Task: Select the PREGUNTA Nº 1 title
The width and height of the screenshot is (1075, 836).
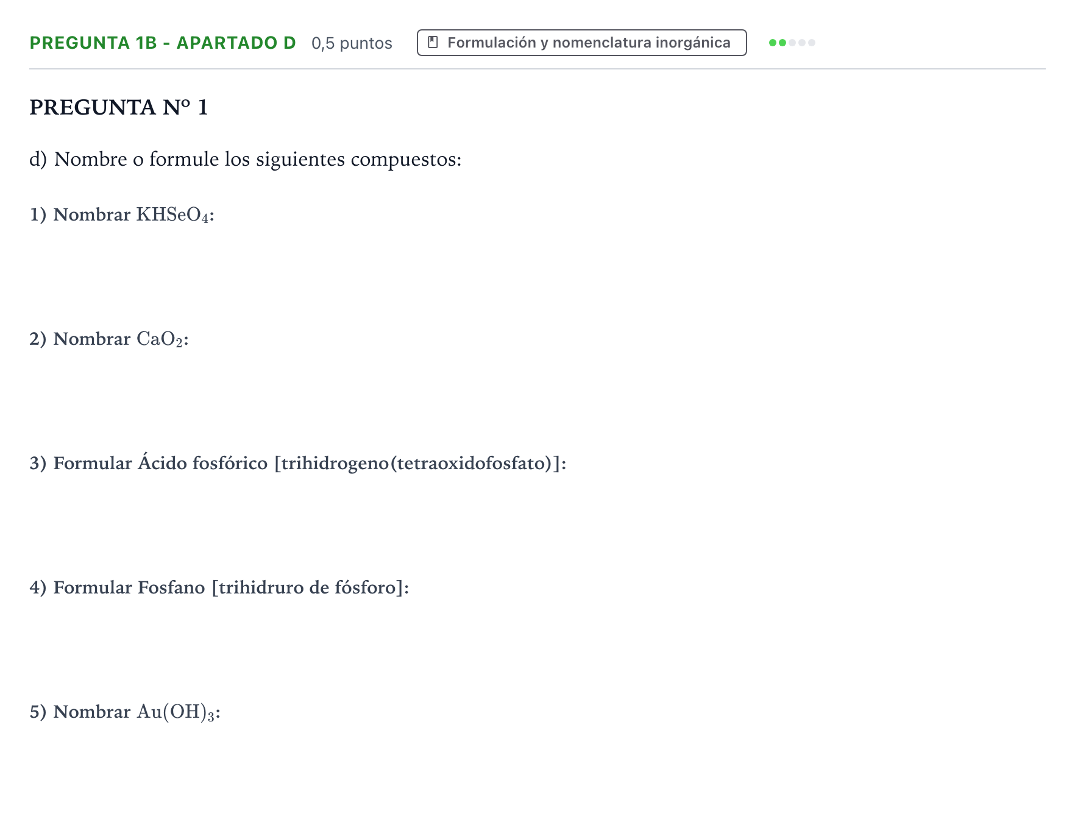Action: [x=119, y=107]
